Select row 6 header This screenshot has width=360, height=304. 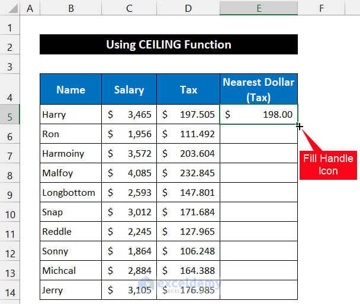[10, 134]
